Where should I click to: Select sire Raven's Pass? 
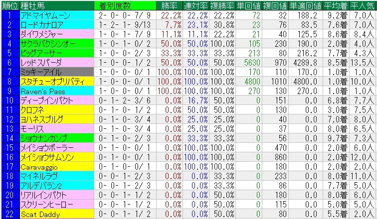click(57, 91)
